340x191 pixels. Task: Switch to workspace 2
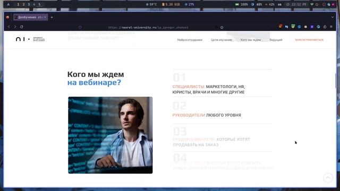23,4
